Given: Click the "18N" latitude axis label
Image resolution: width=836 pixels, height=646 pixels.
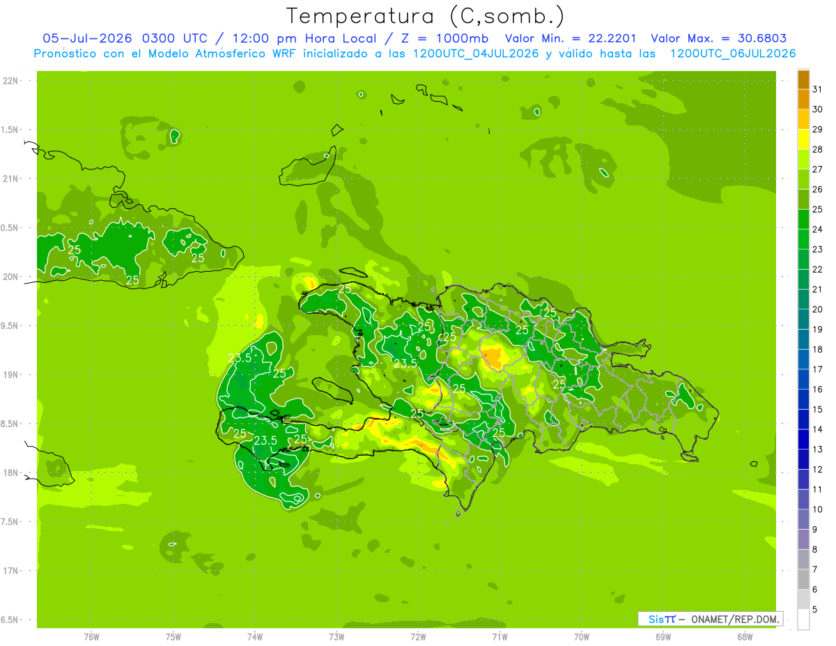Looking at the screenshot, I should pos(12,472).
